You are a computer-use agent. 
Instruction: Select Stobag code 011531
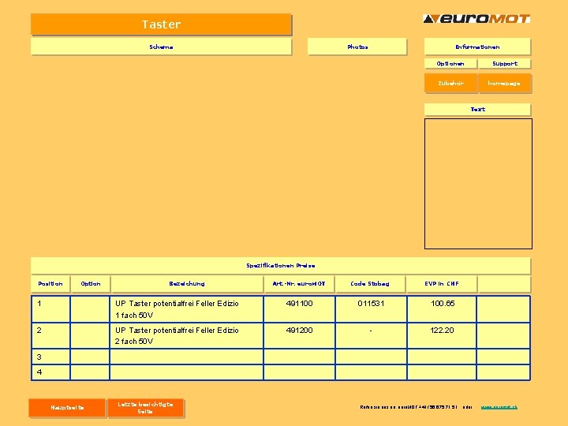(371, 309)
